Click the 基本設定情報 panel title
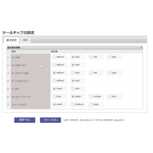153x153 pixels. (x=14, y=48)
